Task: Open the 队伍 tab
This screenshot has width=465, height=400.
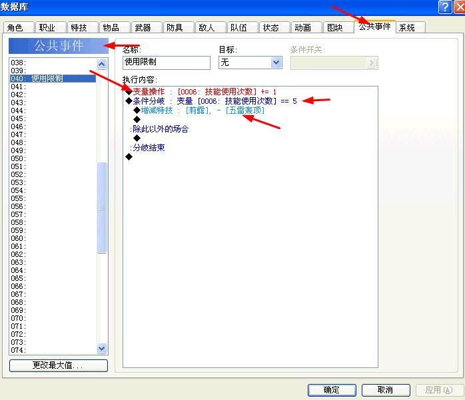Action: pos(242,27)
